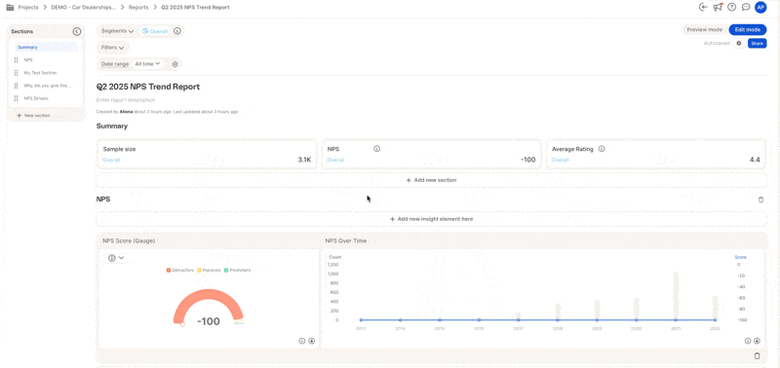Click info icon at bottom of gauge chart

pyautogui.click(x=301, y=341)
